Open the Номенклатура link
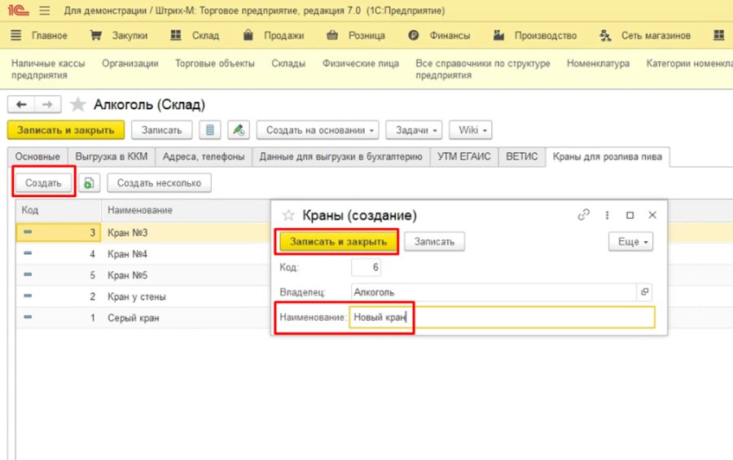 pos(598,64)
